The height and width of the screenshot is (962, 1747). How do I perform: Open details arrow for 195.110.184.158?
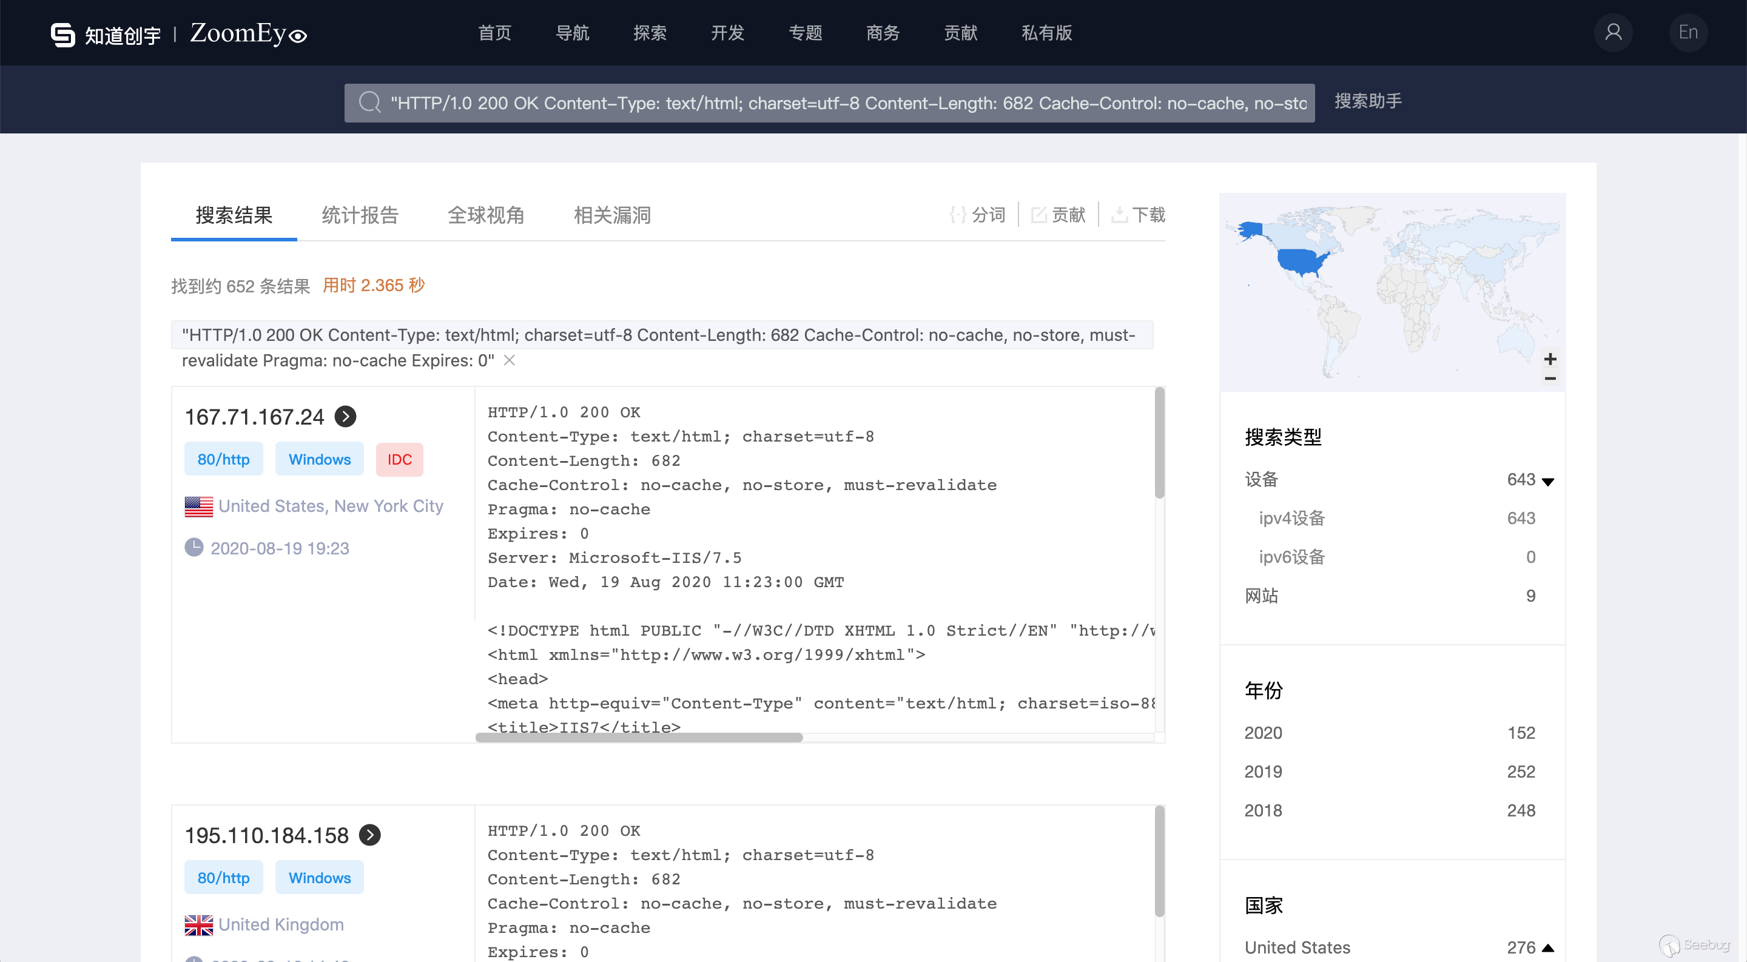click(x=369, y=835)
